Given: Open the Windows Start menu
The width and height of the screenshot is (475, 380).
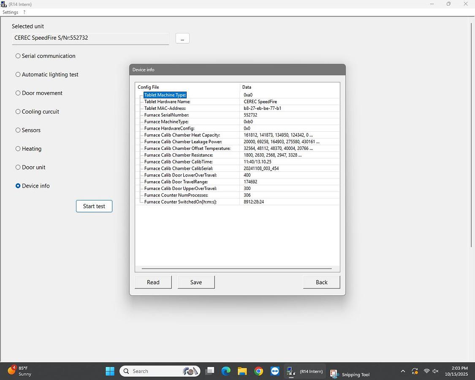Looking at the screenshot, I should 110,371.
